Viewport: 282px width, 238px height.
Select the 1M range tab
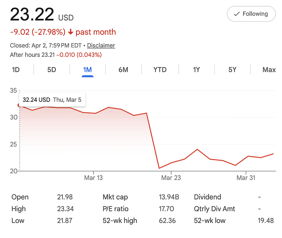click(x=87, y=69)
